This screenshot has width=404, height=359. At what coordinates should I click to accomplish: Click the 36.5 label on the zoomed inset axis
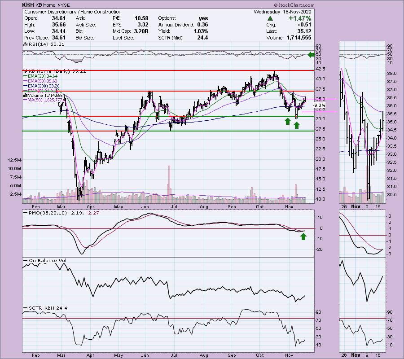(x=391, y=98)
